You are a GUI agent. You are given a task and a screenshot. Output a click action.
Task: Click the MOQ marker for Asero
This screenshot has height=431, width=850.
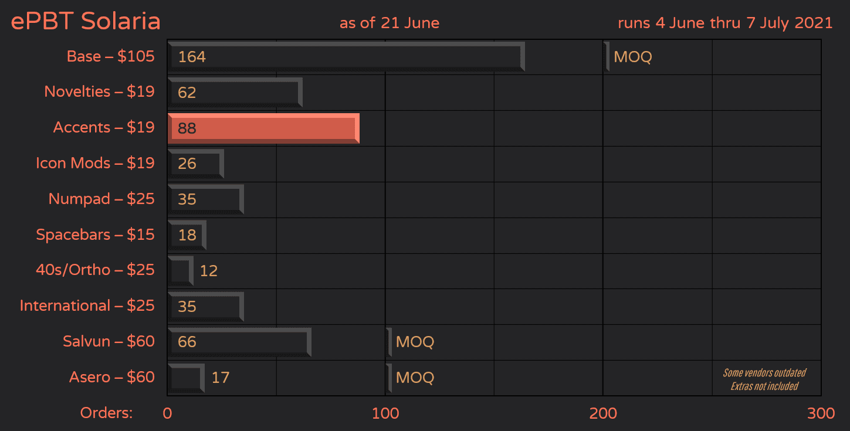[x=388, y=378]
